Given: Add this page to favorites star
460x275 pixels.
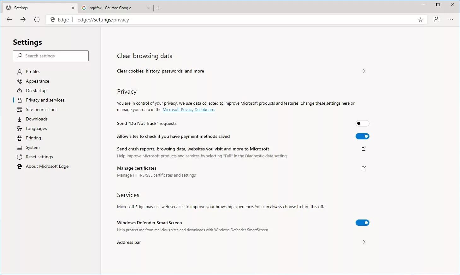Looking at the screenshot, I should pos(420,20).
